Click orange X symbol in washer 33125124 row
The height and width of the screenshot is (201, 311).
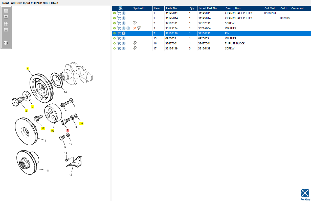click(135, 28)
